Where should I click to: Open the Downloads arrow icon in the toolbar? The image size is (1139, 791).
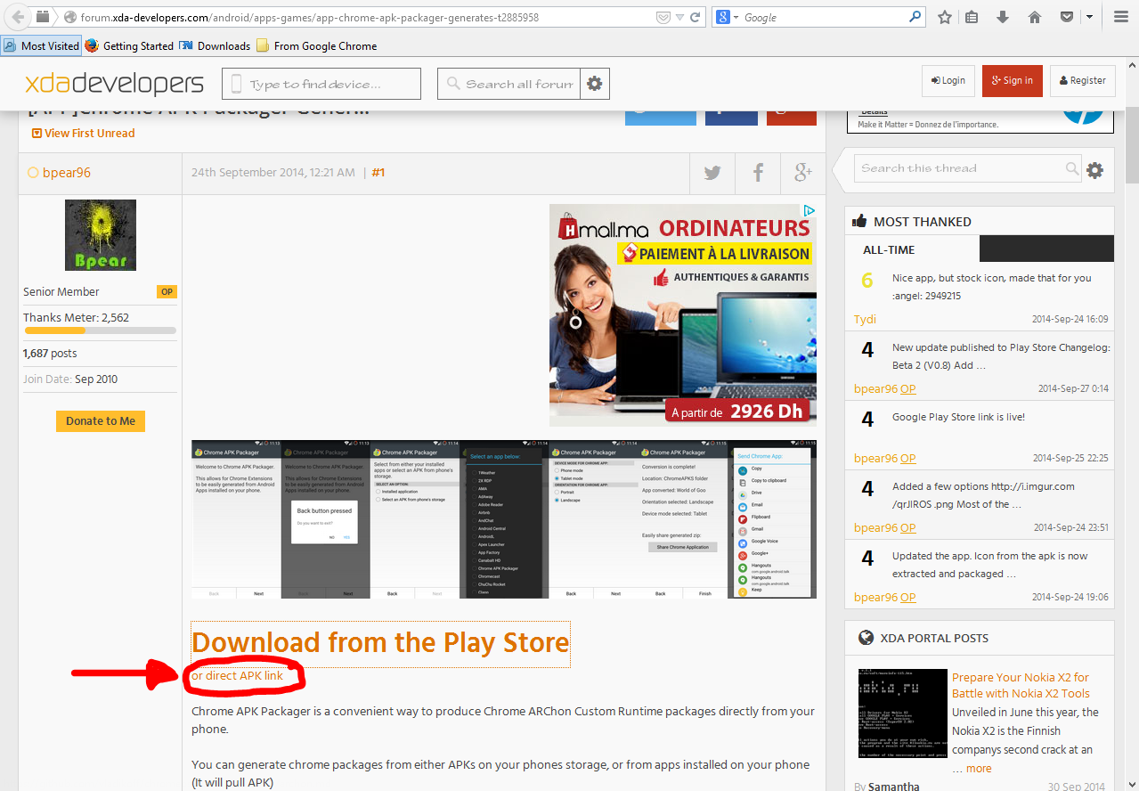1003,17
